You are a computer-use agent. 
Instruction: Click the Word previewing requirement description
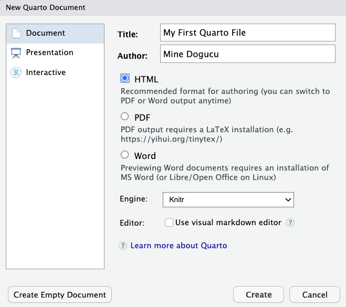coord(225,173)
